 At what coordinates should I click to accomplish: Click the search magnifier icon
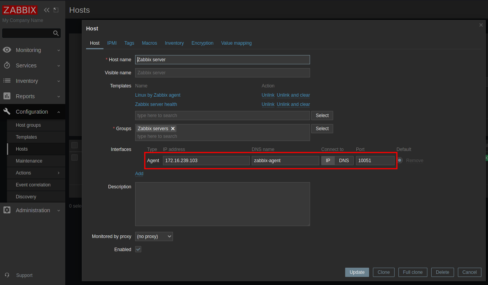click(x=56, y=34)
